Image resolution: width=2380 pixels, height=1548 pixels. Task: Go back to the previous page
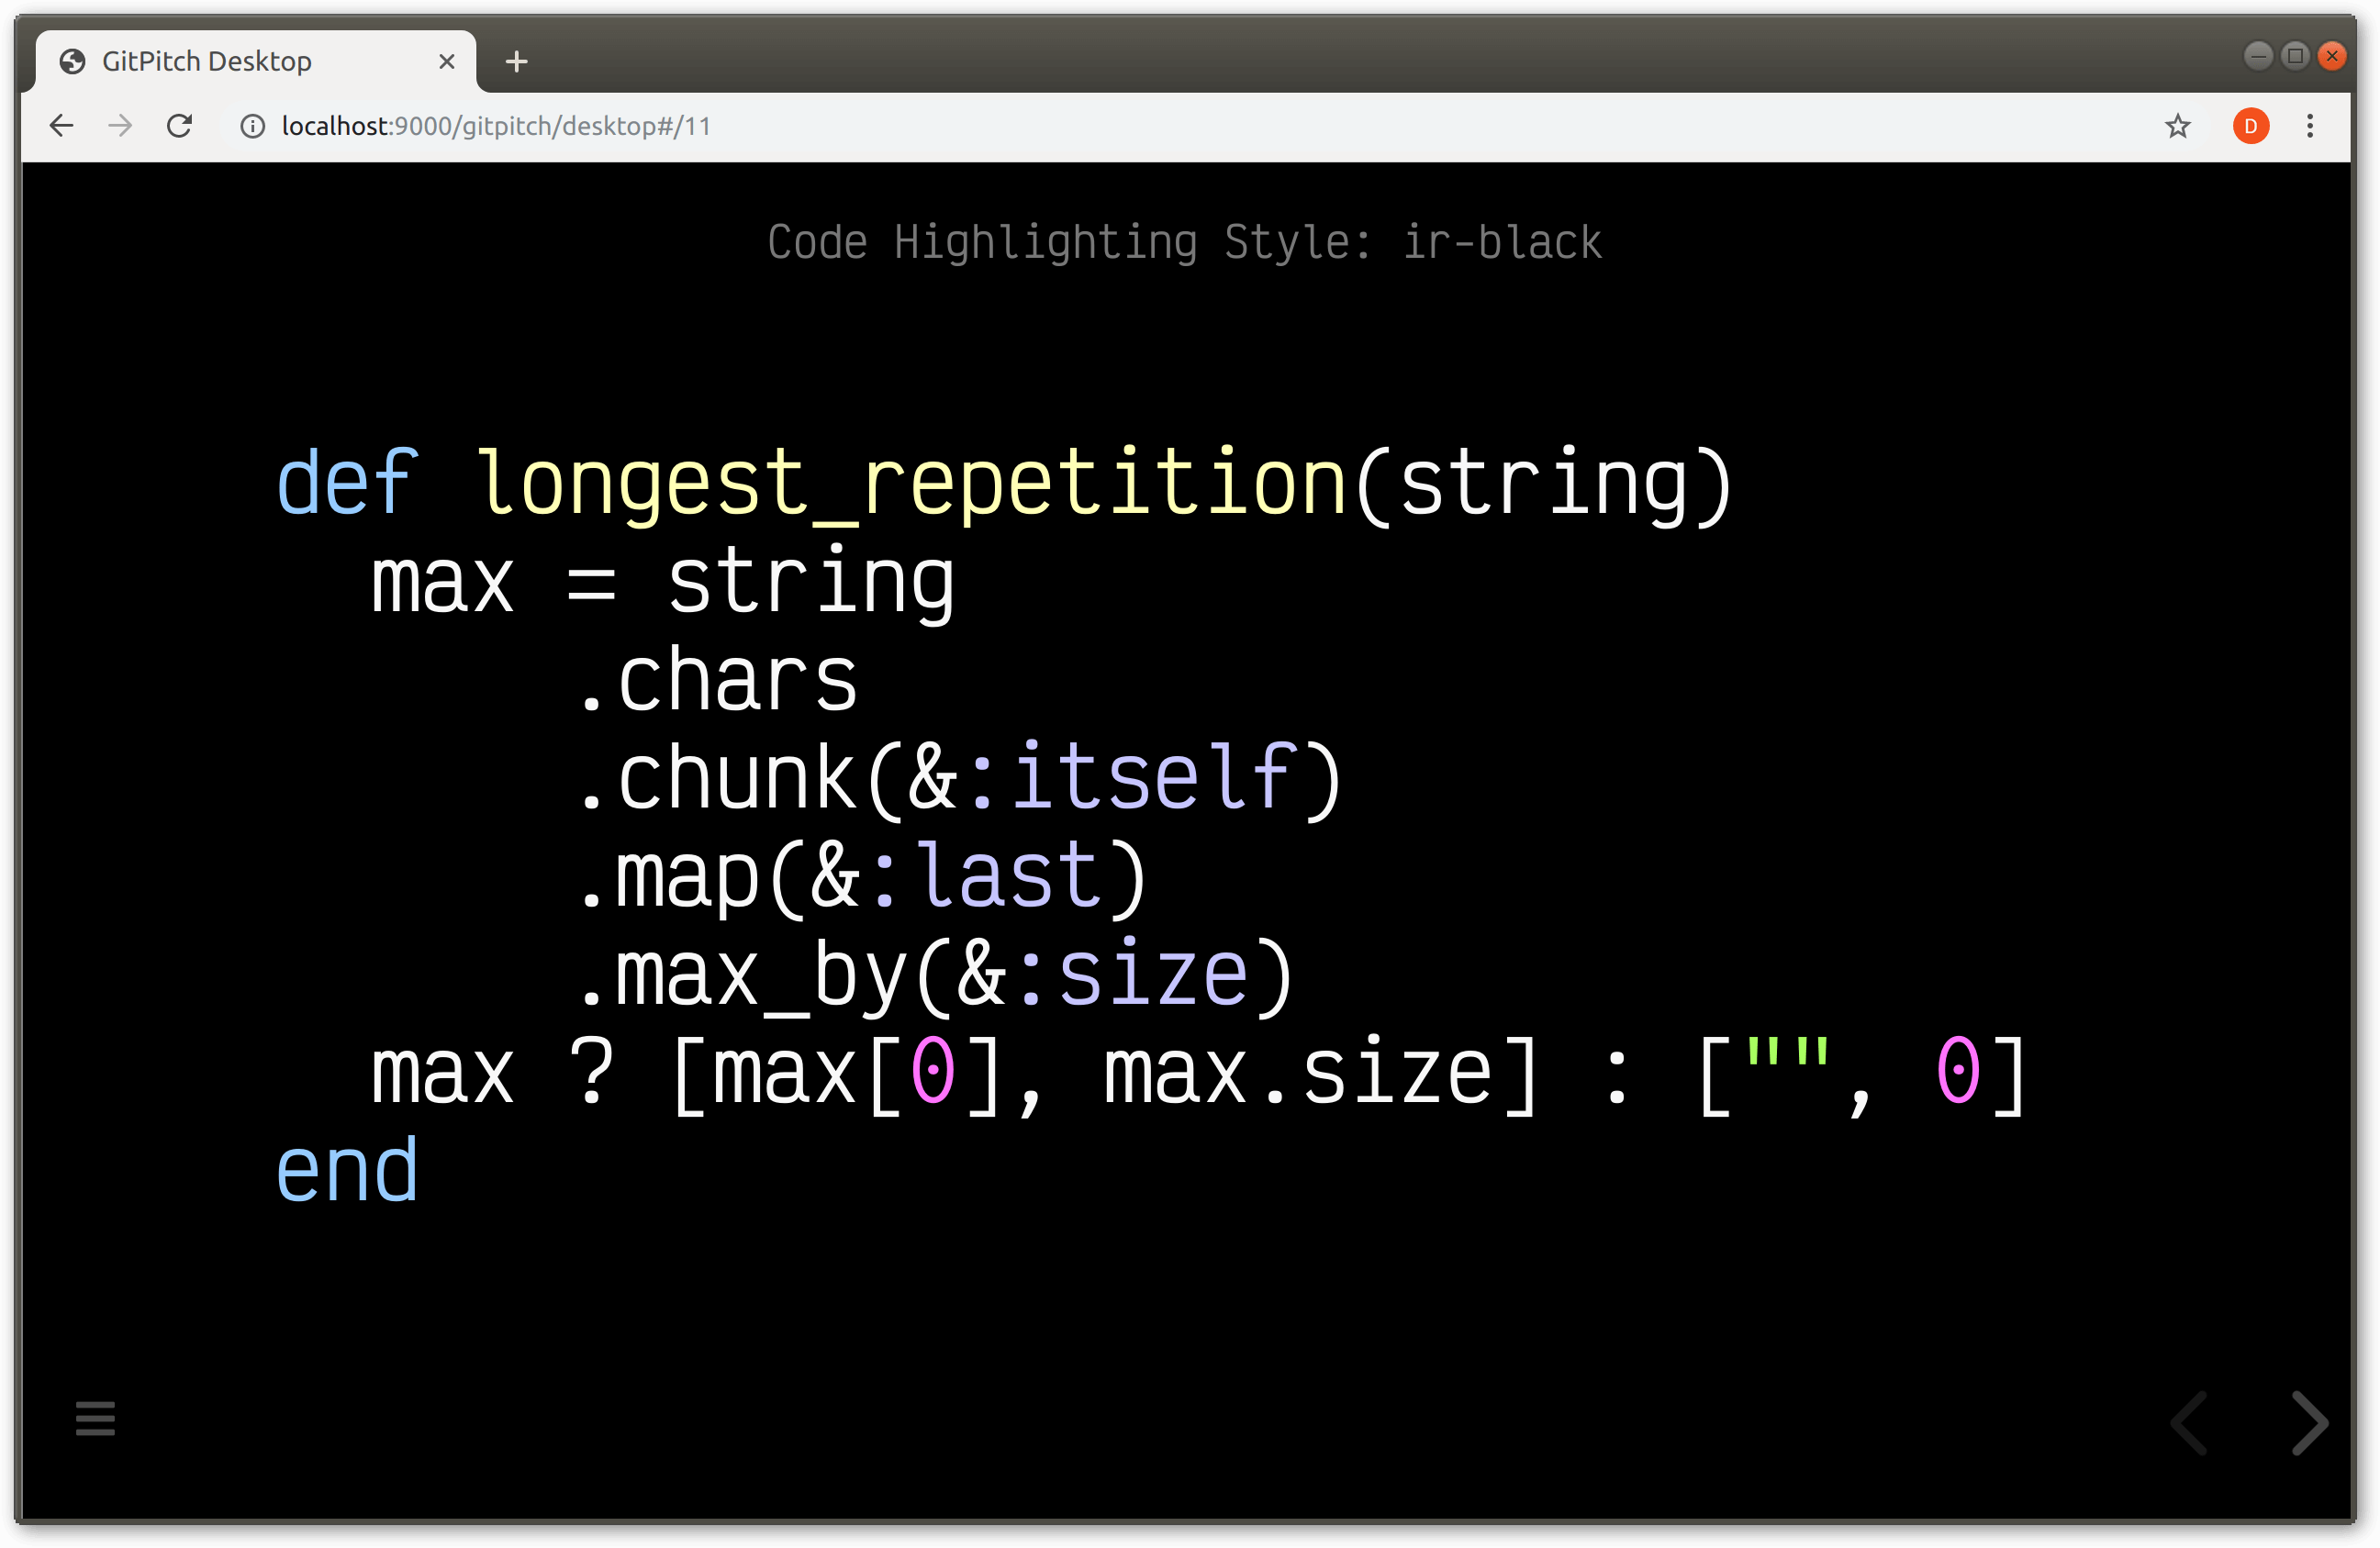pos(62,126)
